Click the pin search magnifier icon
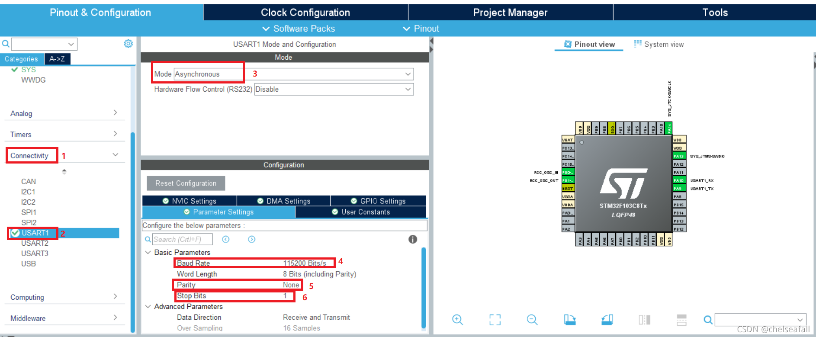 click(708, 320)
